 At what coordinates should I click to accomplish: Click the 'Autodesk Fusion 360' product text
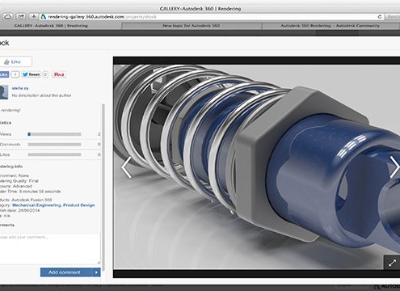(x=32, y=200)
